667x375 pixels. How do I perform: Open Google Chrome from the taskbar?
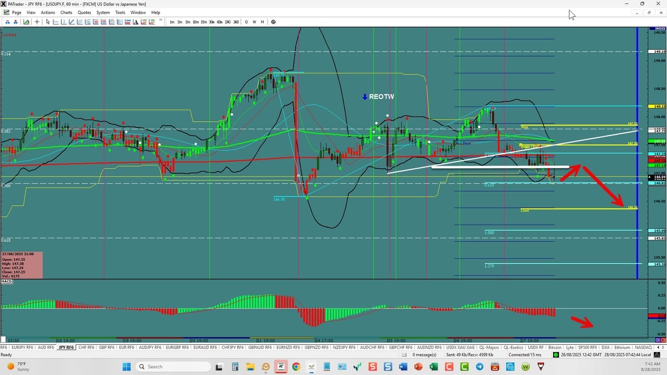[296, 367]
